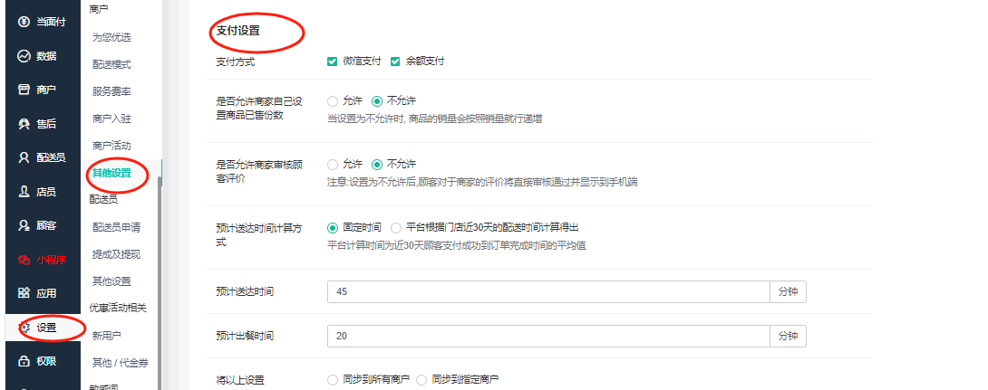Open 为您优选 submenu item

[x=111, y=37]
